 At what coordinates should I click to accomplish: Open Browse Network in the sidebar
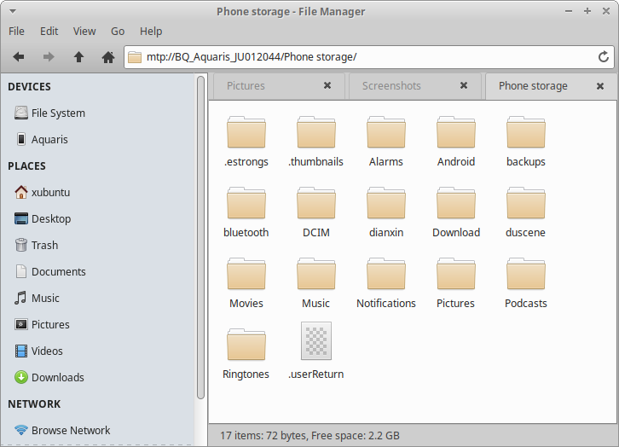tap(71, 430)
